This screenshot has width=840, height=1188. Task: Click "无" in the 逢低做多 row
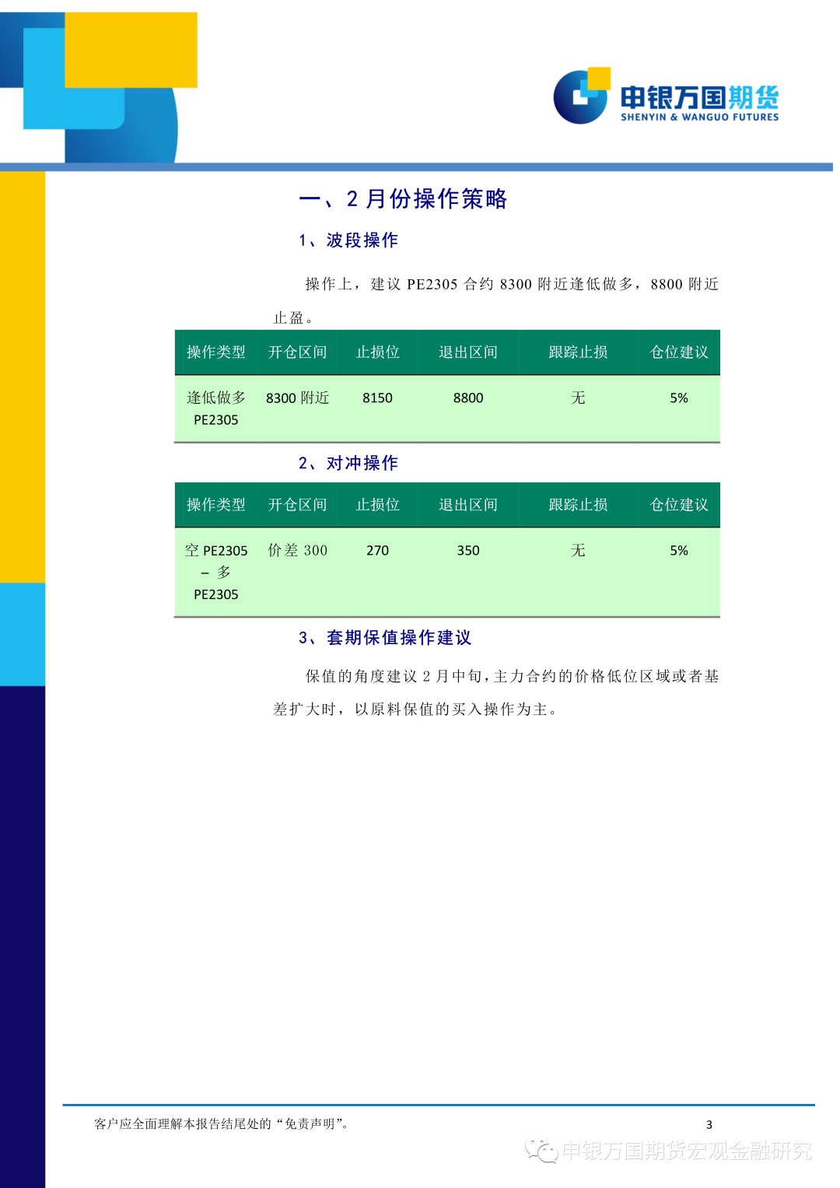tap(578, 398)
